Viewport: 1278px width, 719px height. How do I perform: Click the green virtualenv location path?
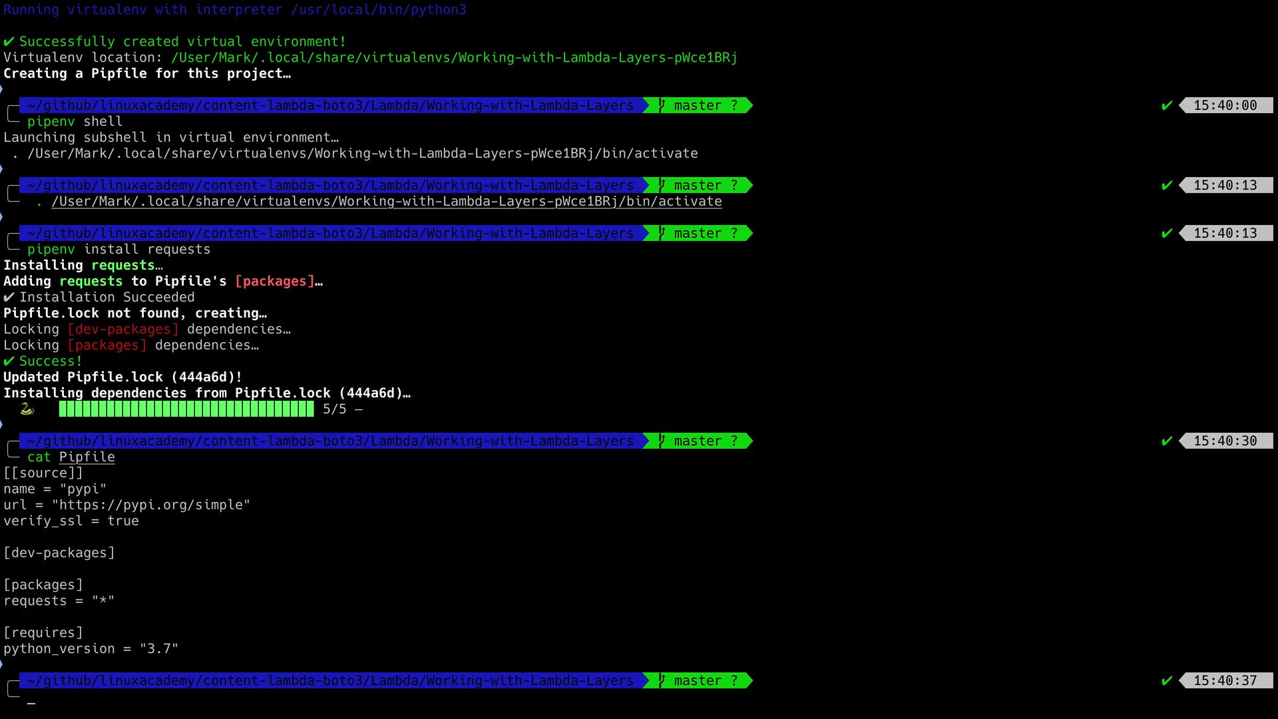tap(454, 58)
